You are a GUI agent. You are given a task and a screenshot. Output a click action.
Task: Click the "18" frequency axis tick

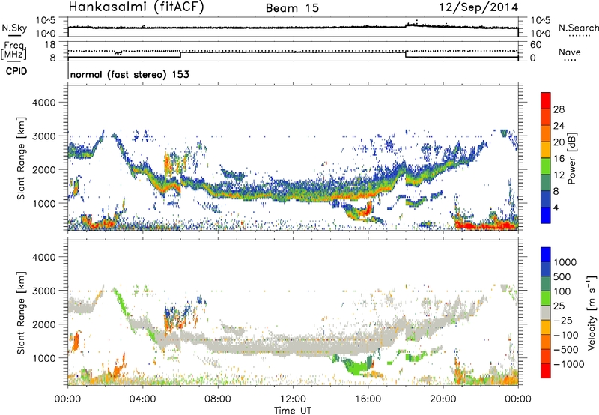pyautogui.click(x=50, y=45)
